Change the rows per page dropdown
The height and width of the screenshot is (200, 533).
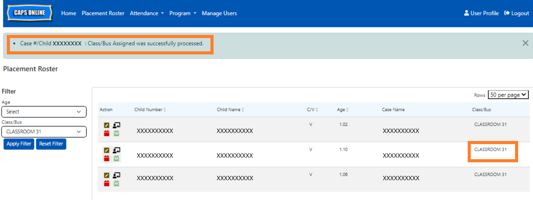click(508, 95)
